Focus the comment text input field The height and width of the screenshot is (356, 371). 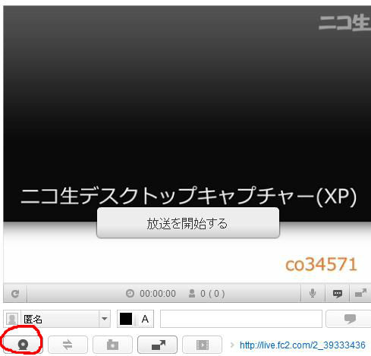coord(241,319)
